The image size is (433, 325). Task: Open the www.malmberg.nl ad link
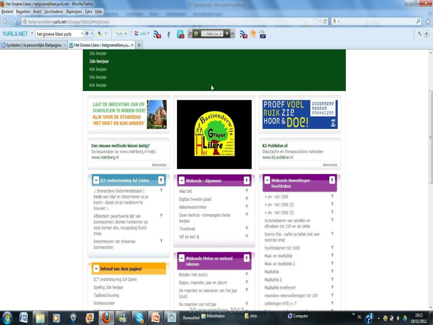[x=105, y=157]
